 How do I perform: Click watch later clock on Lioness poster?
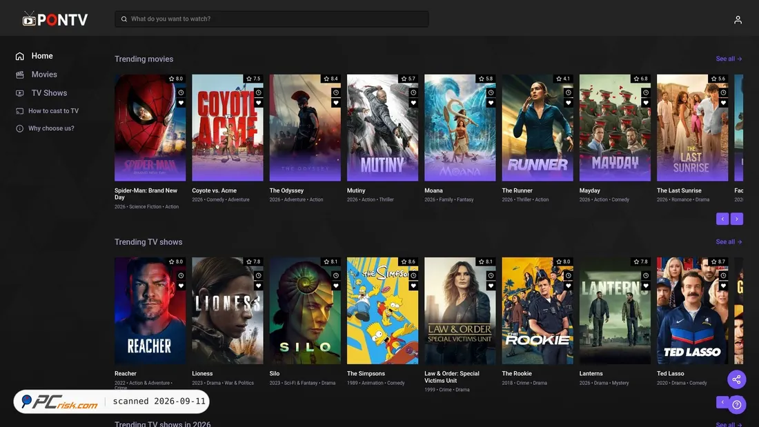(x=258, y=275)
